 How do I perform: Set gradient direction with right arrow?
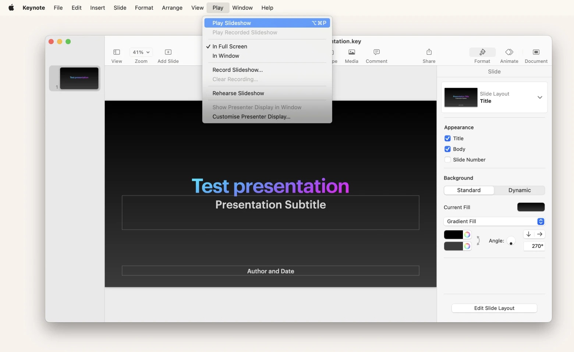tap(540, 234)
